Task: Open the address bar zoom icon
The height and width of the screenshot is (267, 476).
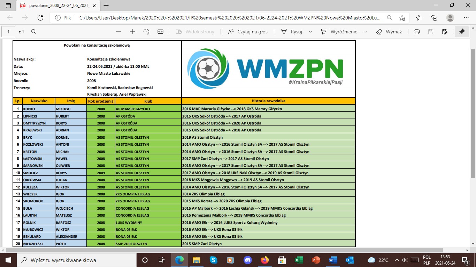Action: coord(390,18)
